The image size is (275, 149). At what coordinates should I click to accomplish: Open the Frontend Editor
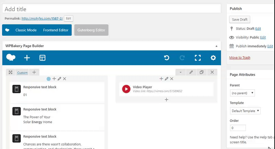[56, 30]
